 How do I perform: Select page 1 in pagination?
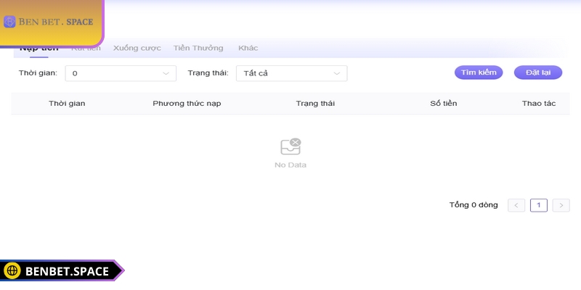(x=539, y=205)
